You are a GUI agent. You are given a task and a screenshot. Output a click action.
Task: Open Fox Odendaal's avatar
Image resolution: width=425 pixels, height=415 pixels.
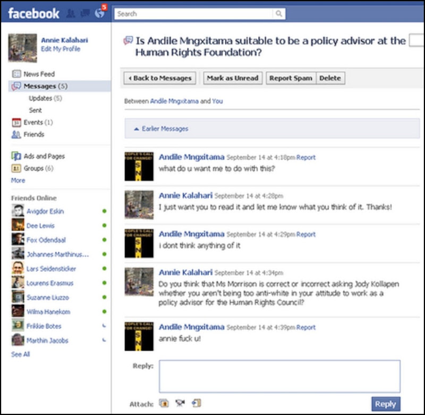point(18,239)
